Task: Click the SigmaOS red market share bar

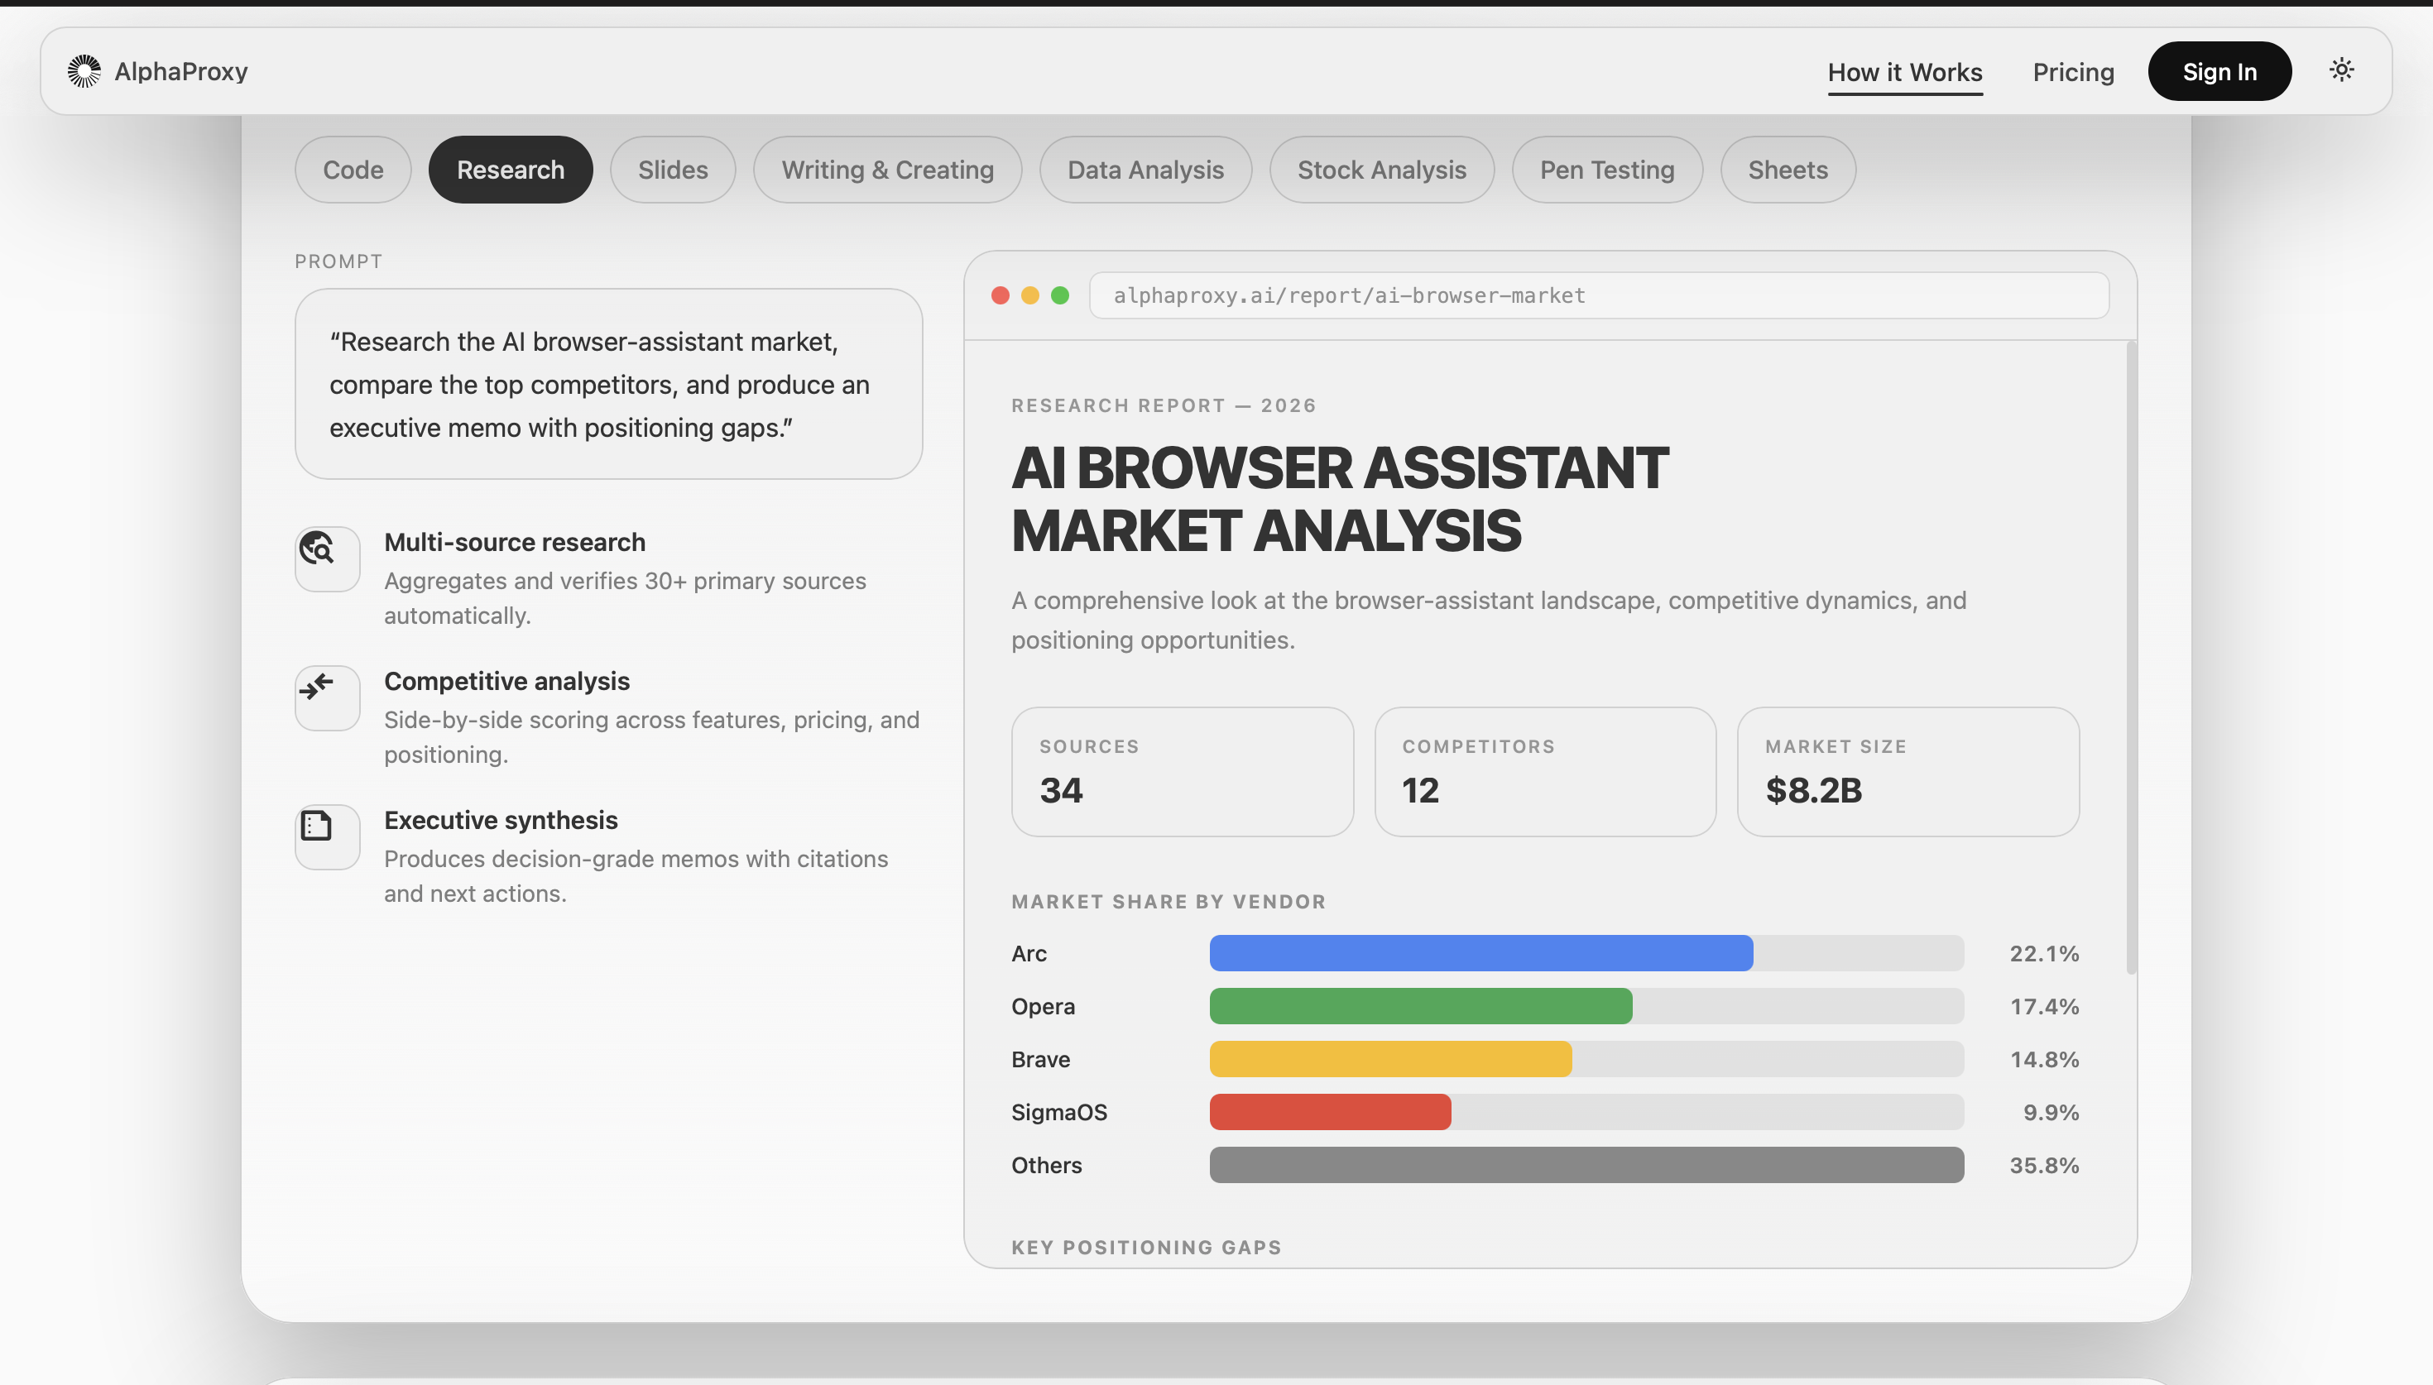Action: pyautogui.click(x=1331, y=1112)
